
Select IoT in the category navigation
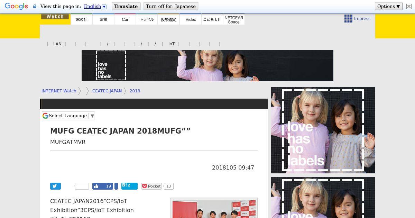coord(172,44)
